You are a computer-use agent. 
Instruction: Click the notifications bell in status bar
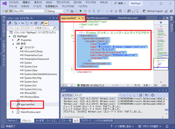coord(167,126)
